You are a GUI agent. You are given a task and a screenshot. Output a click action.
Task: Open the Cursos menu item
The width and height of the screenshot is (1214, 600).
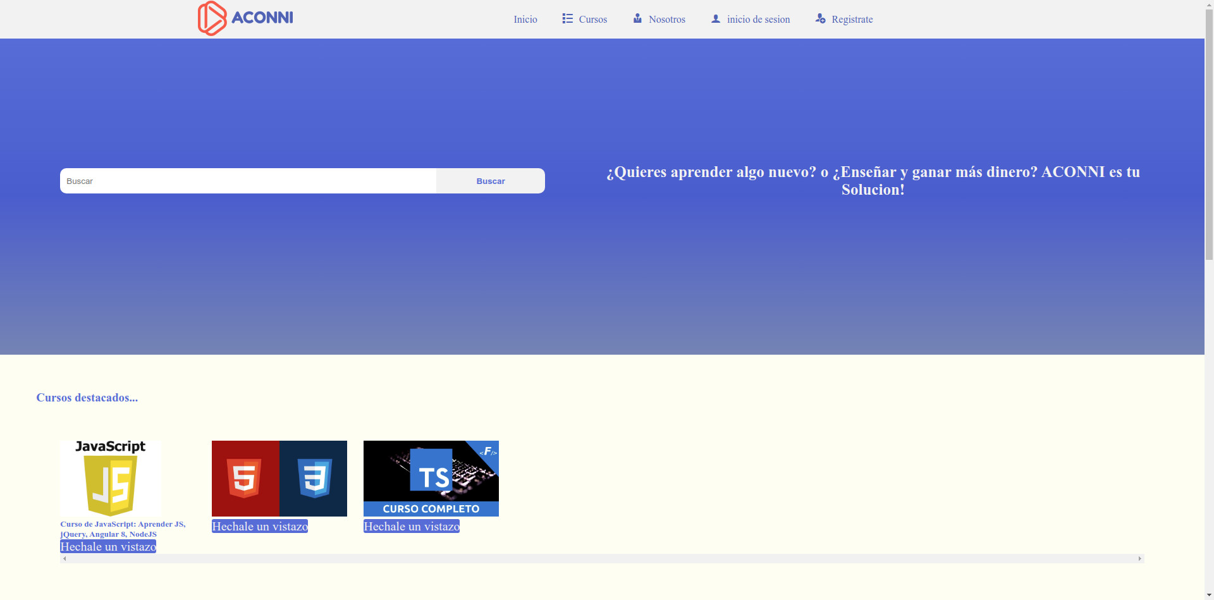click(593, 19)
